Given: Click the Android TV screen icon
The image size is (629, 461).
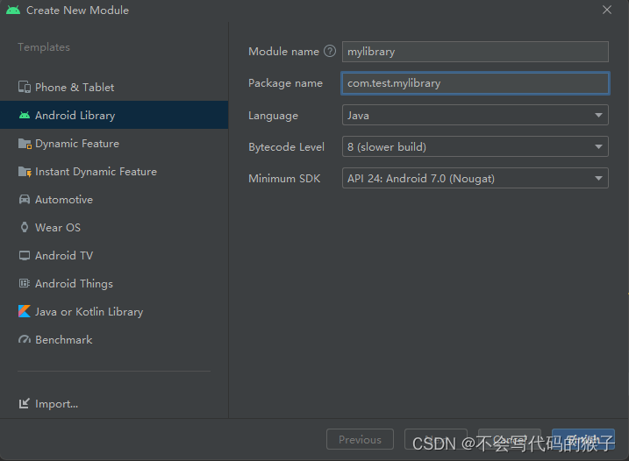Looking at the screenshot, I should point(25,255).
